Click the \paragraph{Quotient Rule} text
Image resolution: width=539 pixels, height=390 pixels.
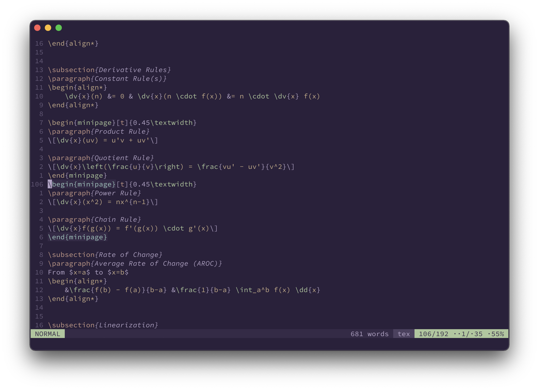(x=101, y=158)
